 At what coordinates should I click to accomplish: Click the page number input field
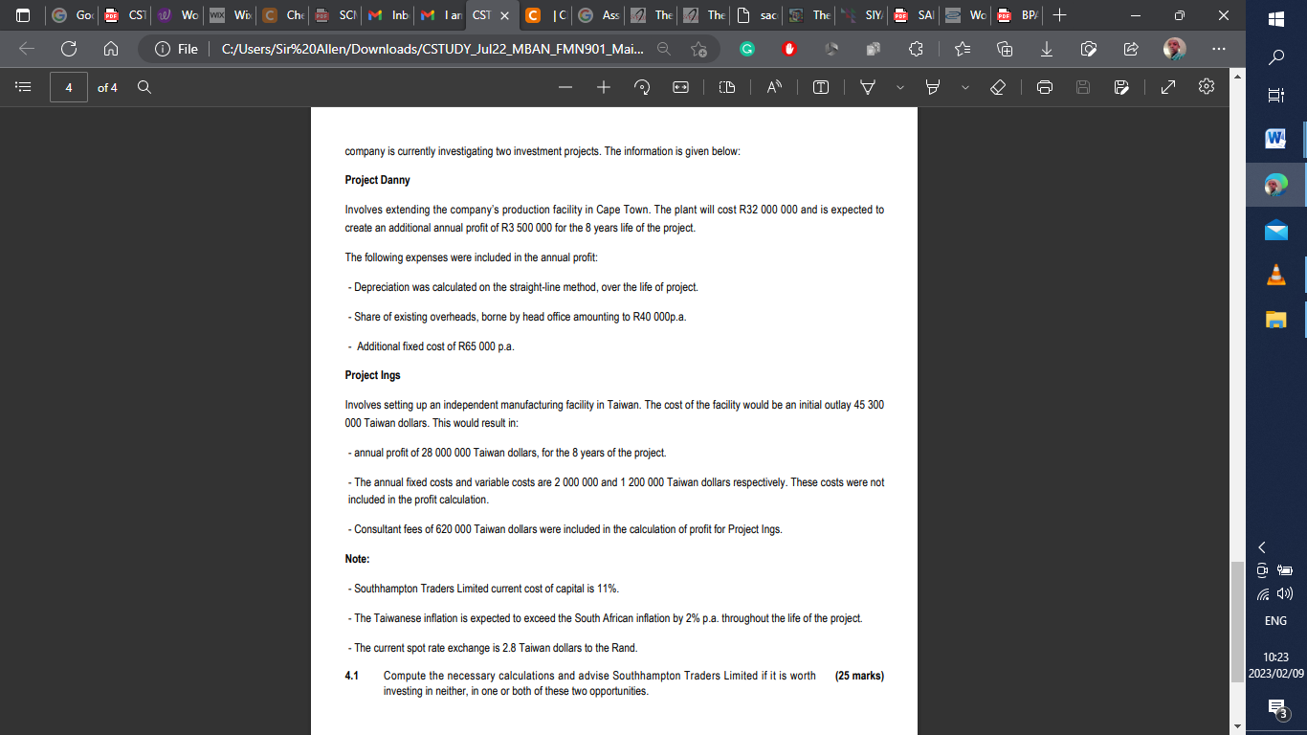(69, 87)
